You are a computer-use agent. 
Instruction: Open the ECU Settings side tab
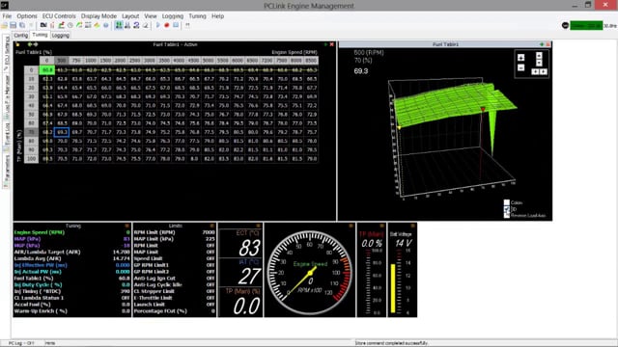(7, 54)
